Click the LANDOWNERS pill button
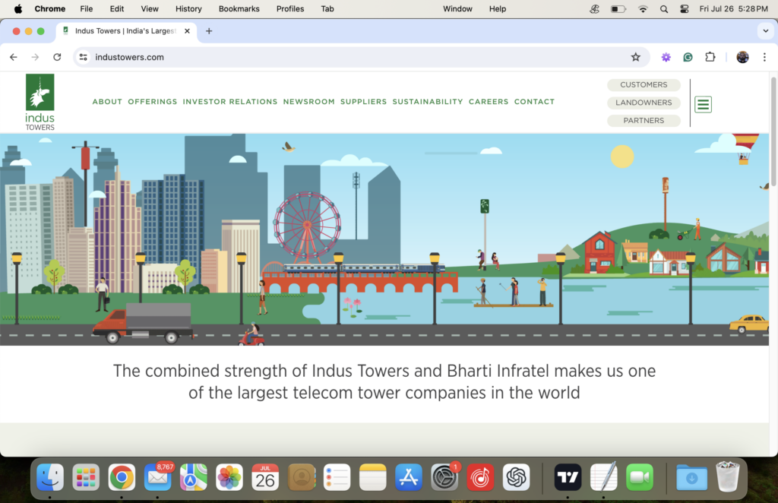 click(644, 103)
